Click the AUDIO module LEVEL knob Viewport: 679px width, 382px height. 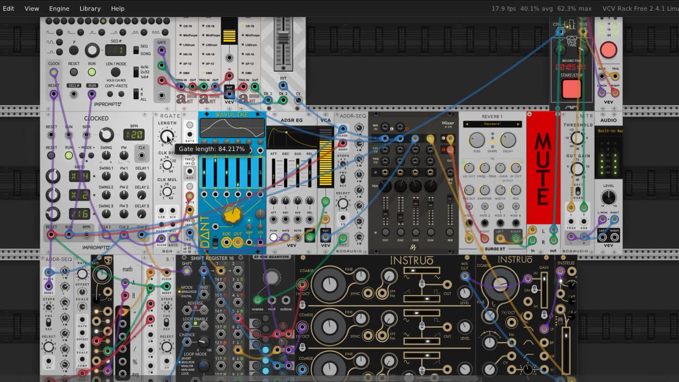pyautogui.click(x=608, y=197)
